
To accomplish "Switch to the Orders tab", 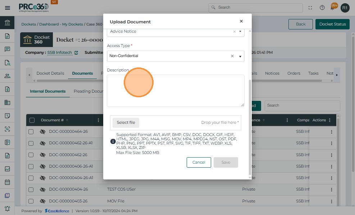I will point(293,73).
